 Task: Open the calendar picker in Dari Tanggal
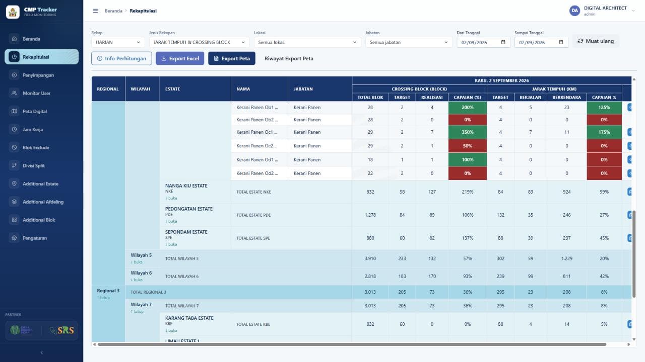[x=503, y=42]
